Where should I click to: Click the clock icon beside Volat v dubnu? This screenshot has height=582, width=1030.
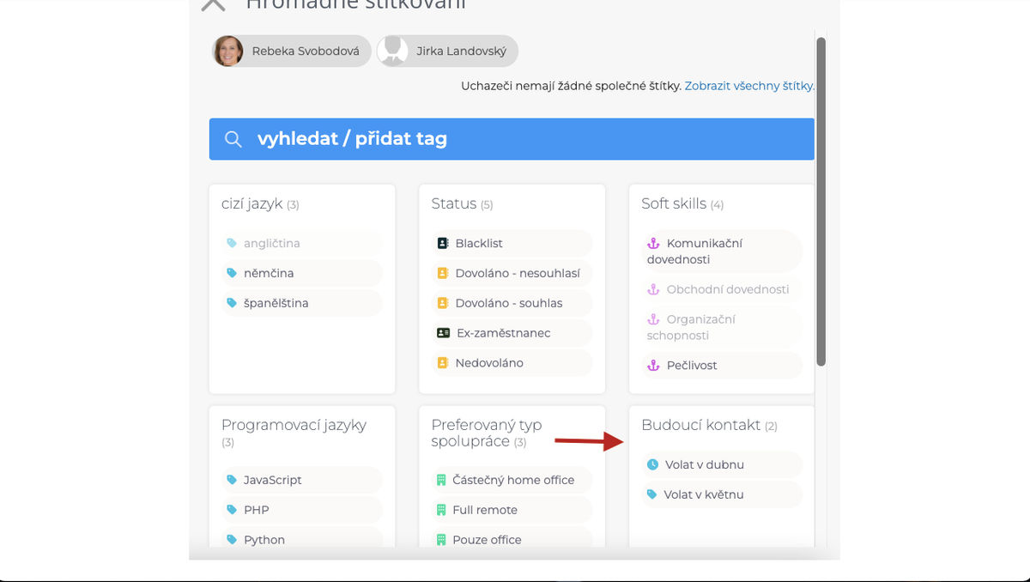[x=652, y=464]
